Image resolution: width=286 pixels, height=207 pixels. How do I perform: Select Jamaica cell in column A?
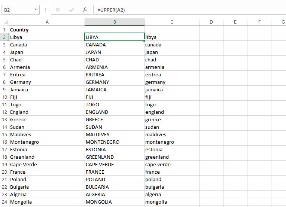(x=47, y=89)
